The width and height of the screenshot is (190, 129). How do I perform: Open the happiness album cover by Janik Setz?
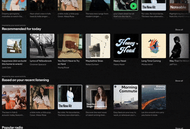[14, 46]
